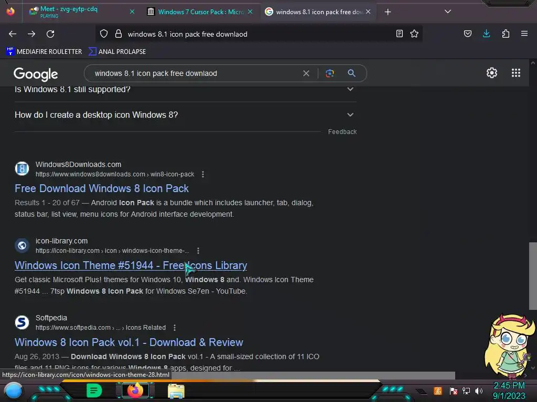Reload the current page
This screenshot has width=537, height=402.
pyautogui.click(x=50, y=34)
